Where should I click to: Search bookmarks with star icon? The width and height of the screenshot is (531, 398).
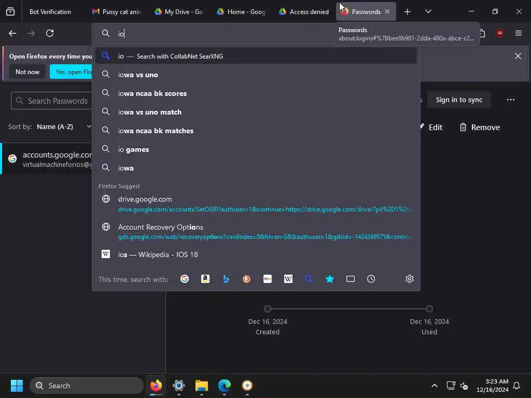tap(329, 279)
